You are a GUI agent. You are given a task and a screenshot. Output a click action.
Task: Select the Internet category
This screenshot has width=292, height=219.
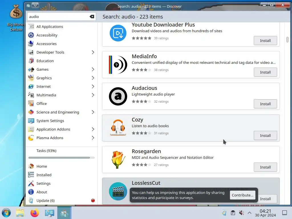tap(62, 87)
